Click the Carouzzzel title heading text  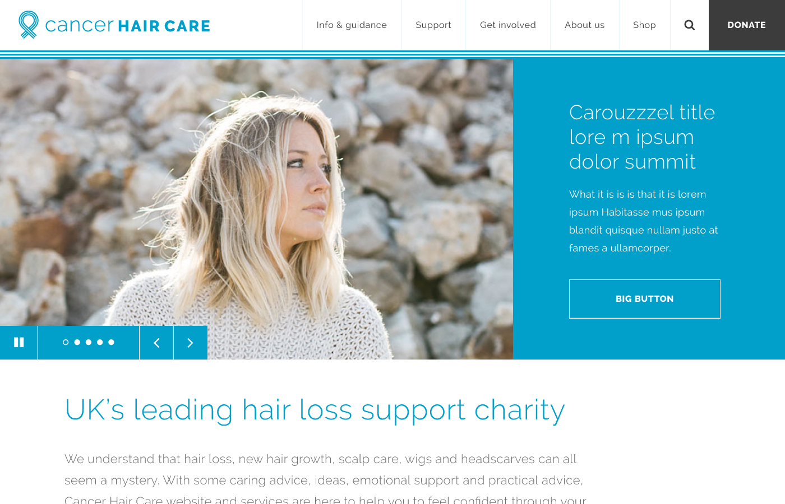click(x=642, y=137)
